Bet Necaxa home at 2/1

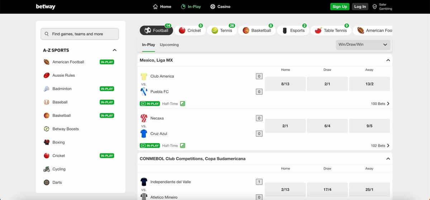click(285, 126)
